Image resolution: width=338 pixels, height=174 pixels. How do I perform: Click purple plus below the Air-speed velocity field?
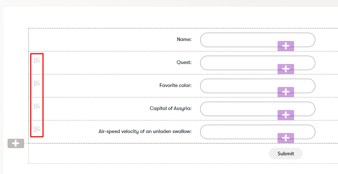(286, 138)
